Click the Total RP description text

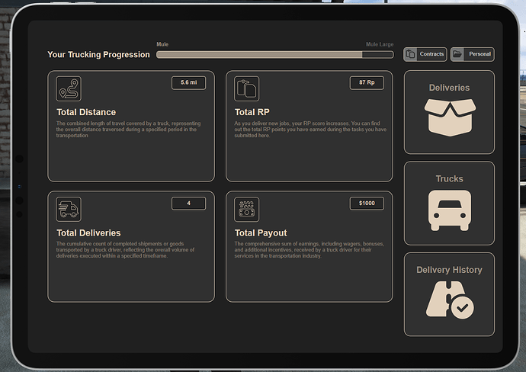310,130
